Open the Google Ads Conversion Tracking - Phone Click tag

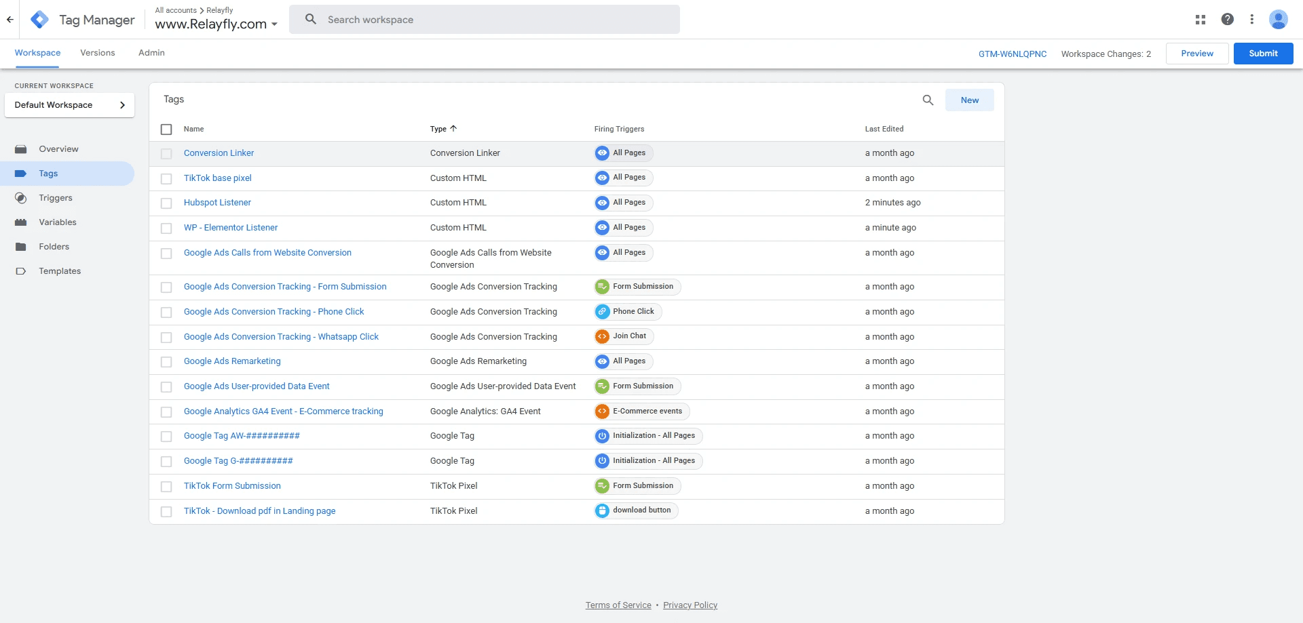pos(273,312)
